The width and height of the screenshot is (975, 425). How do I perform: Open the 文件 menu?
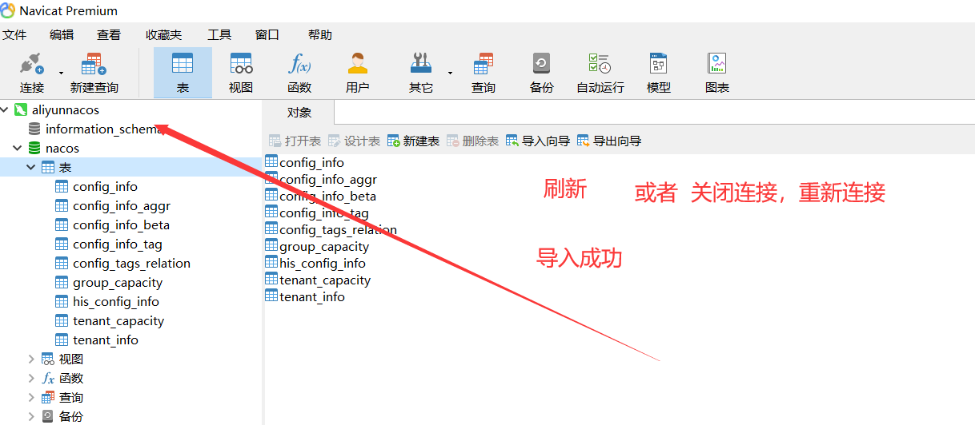pyautogui.click(x=14, y=34)
